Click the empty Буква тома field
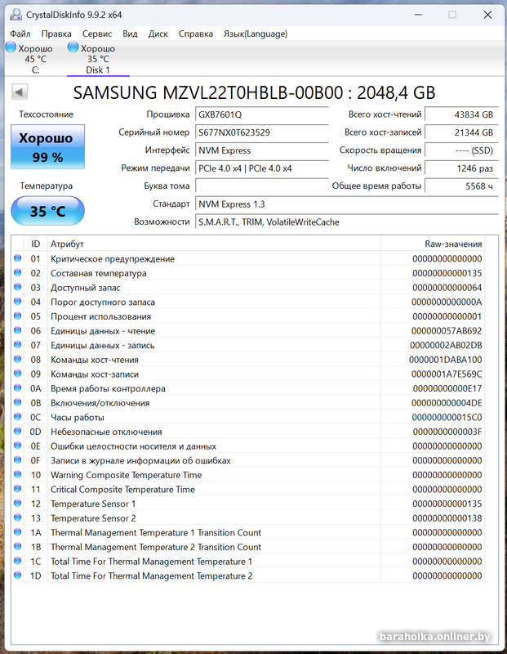Image resolution: width=507 pixels, height=654 pixels. 261,186
